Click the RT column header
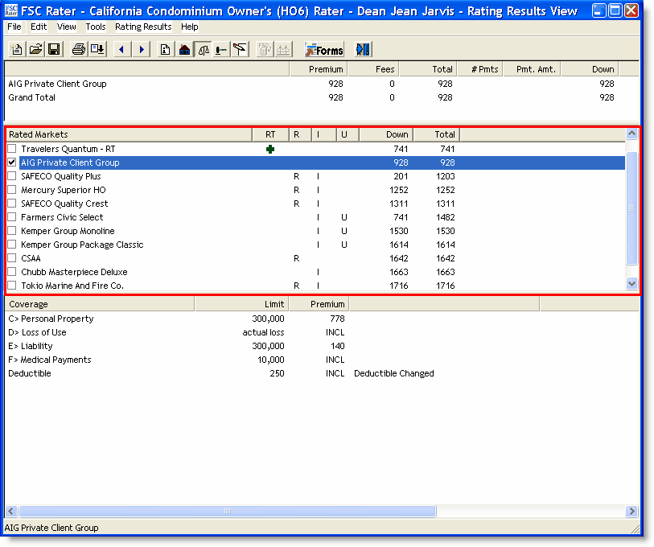Image resolution: width=654 pixels, height=547 pixels. pyautogui.click(x=270, y=134)
